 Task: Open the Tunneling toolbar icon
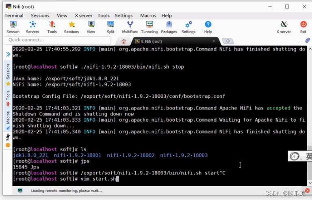click(149, 27)
